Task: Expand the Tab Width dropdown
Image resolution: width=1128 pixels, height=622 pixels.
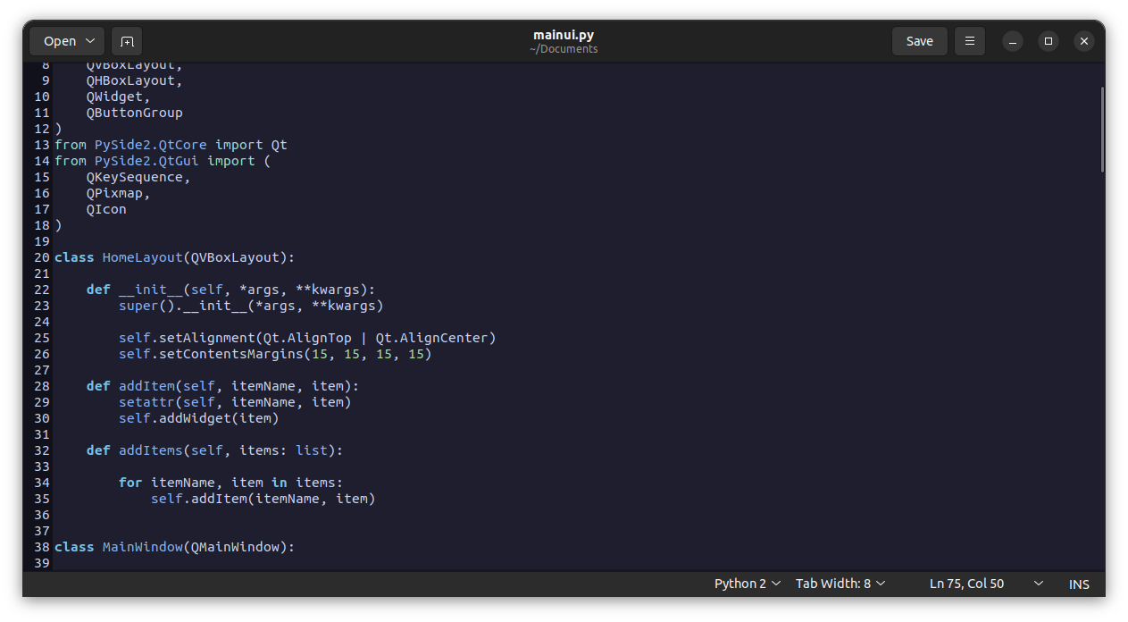Action: pyautogui.click(x=840, y=584)
